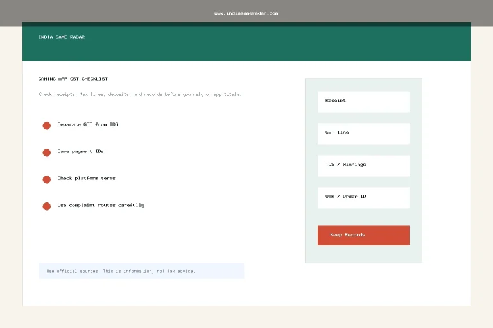
Task: Click the Gaming App GST Checklist heading
Action: click(x=73, y=79)
